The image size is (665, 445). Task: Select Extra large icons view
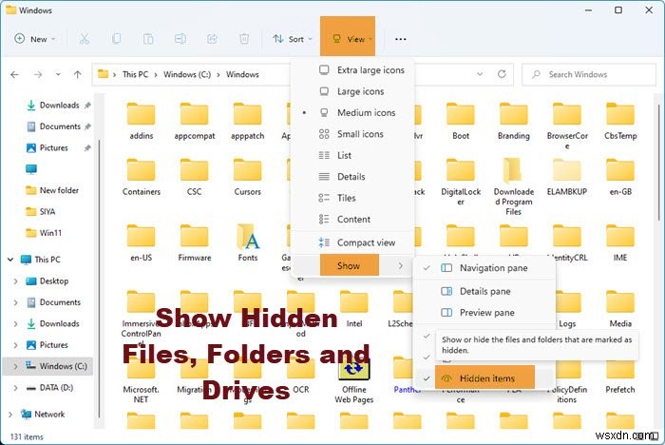tap(352, 70)
